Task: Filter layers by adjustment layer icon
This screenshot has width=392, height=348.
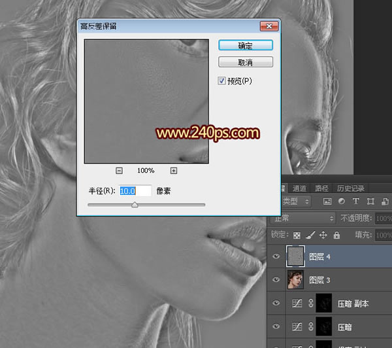Action: (x=342, y=201)
